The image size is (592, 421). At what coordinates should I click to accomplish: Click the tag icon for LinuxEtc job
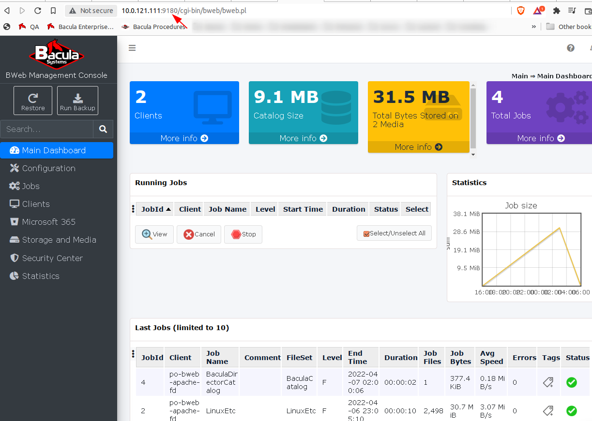click(548, 411)
